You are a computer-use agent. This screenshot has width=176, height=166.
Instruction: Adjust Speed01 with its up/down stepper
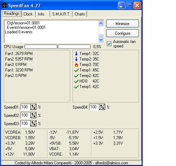33,107
